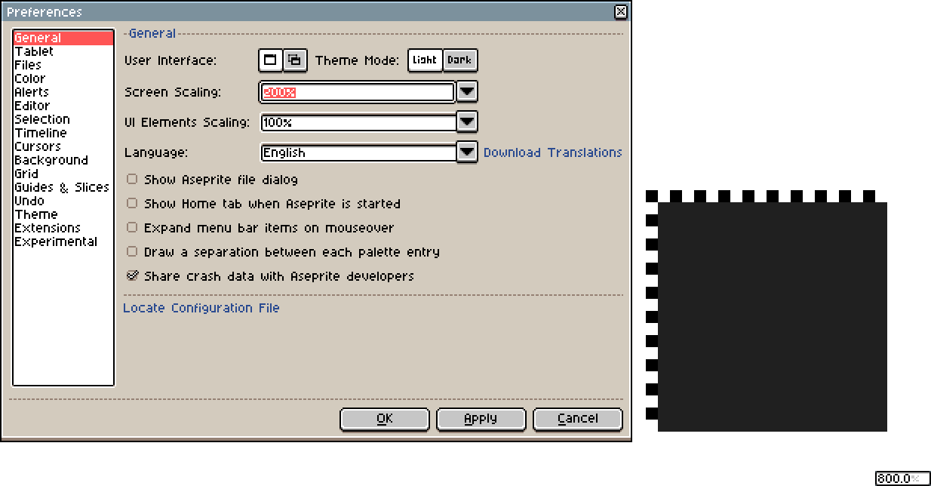Viewport: 931px width, 486px height.
Task: Click Locate Configuration File link
Action: pos(201,308)
